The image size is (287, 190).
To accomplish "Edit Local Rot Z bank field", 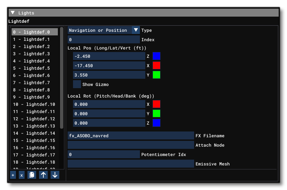I will pos(109,123).
